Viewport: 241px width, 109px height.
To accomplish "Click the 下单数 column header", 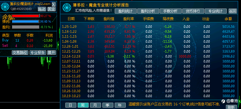I will pyautogui.click(x=89, y=19).
